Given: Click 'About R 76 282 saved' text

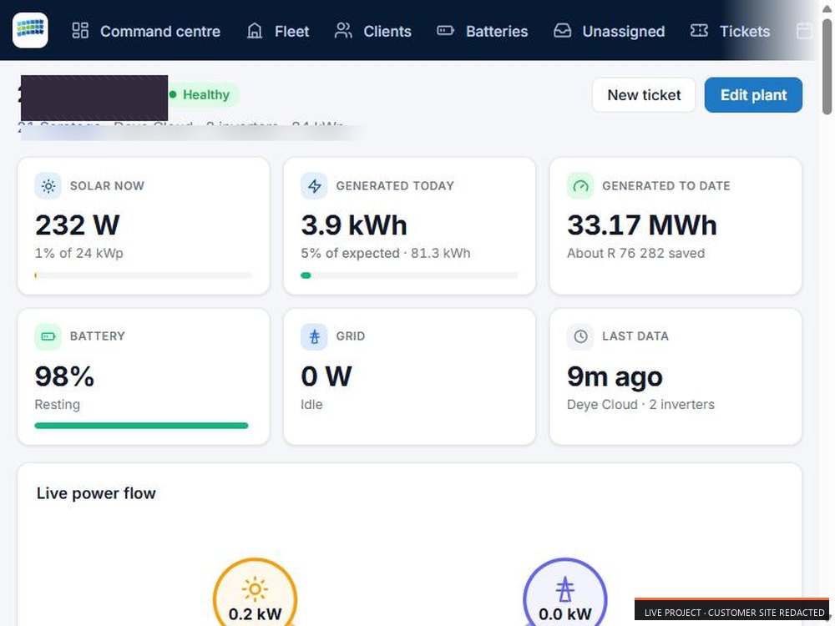Looking at the screenshot, I should 635,254.
